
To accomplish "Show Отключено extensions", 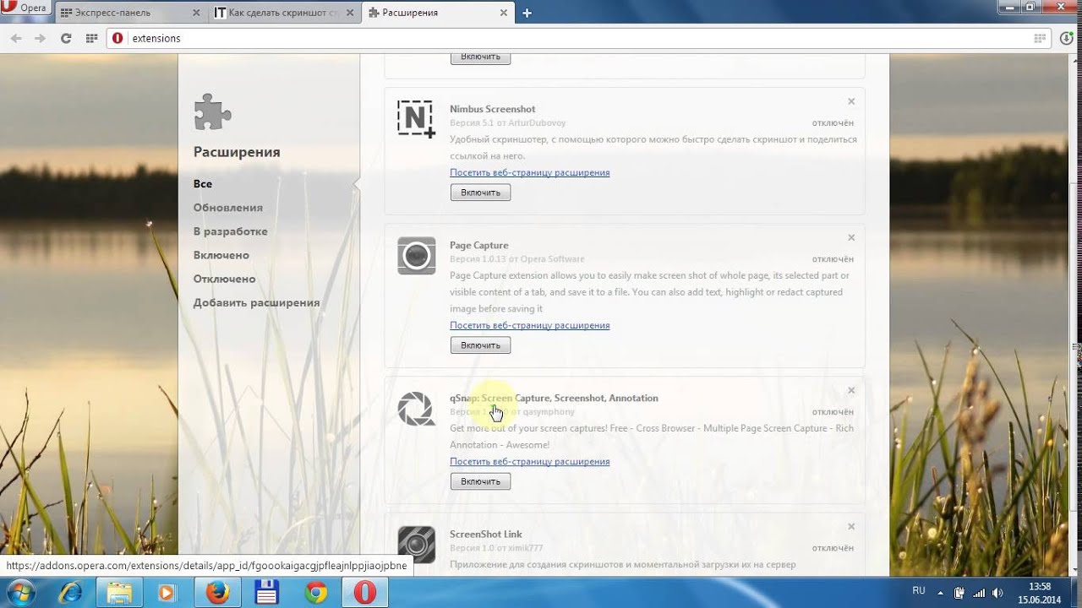I will point(224,278).
